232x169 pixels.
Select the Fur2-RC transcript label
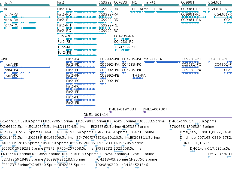pyautogui.click(x=64, y=36)
